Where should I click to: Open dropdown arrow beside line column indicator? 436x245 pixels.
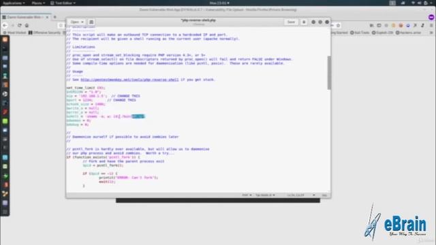click(314, 195)
